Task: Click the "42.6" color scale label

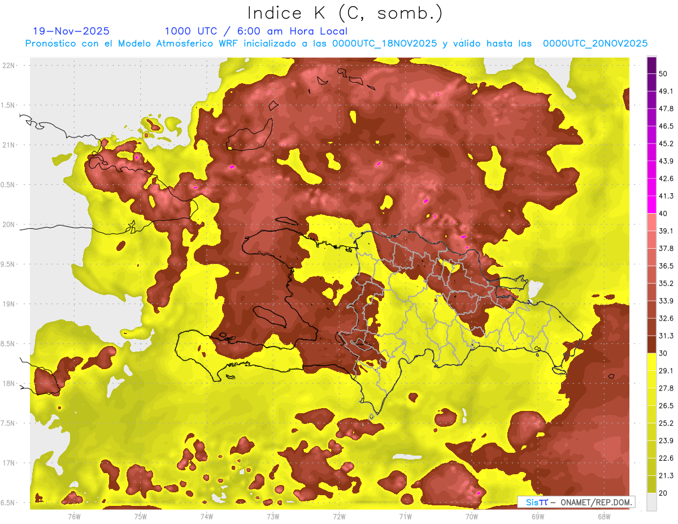Action: tap(666, 179)
